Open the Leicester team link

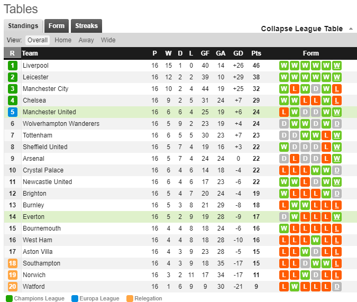pyautogui.click(x=35, y=77)
